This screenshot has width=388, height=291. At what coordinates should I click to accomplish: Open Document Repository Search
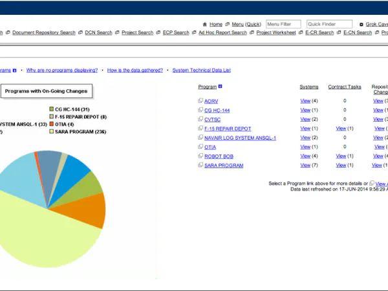point(44,33)
